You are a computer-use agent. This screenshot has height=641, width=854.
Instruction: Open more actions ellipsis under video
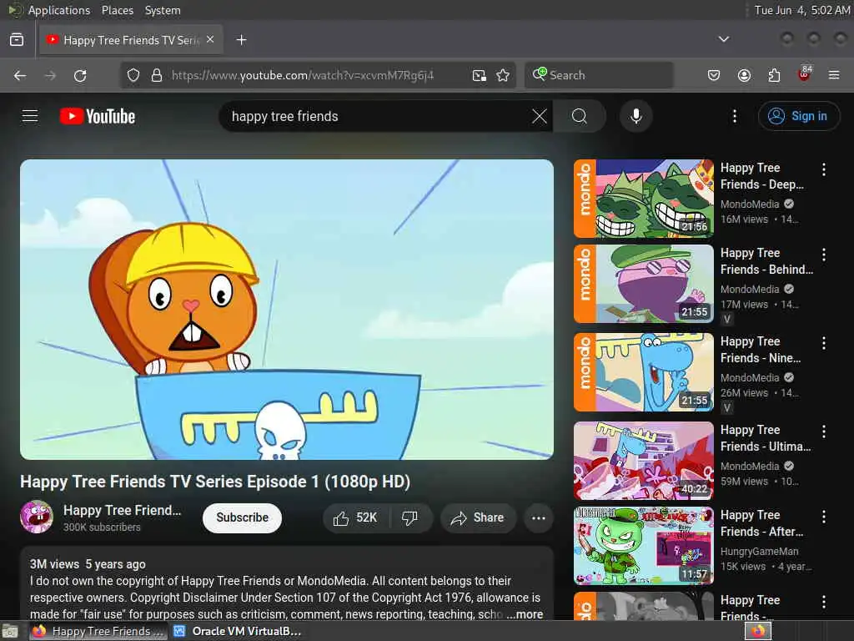(539, 517)
